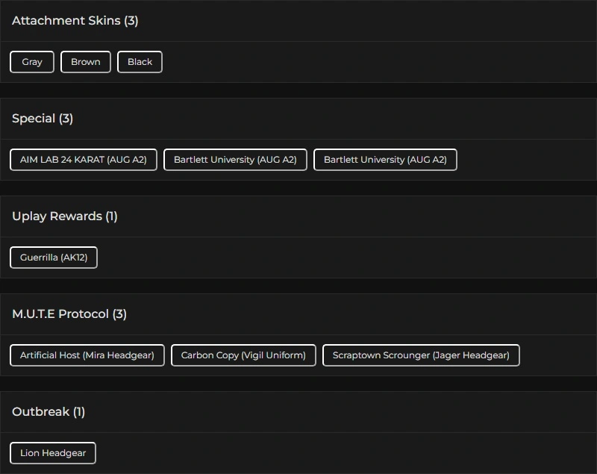This screenshot has width=597, height=474.
Task: Select Carbon Copy (Vigil Uniform)
Action: click(243, 355)
